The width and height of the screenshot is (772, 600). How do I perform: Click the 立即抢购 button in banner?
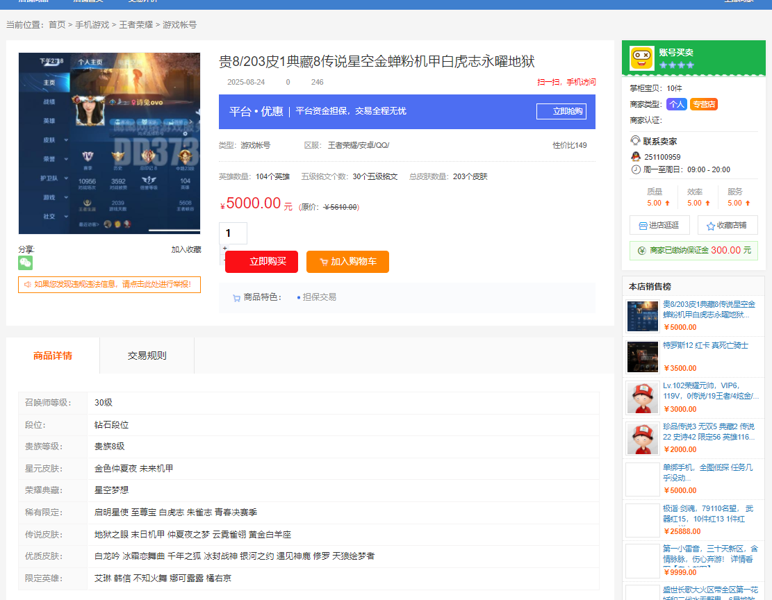[560, 112]
